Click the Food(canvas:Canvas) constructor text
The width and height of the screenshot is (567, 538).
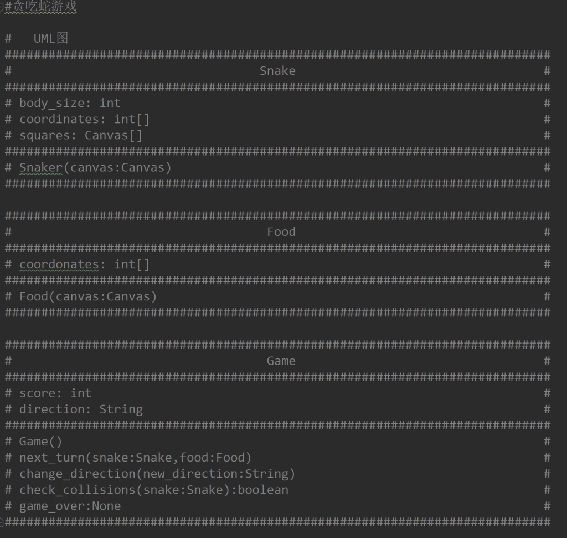point(88,296)
